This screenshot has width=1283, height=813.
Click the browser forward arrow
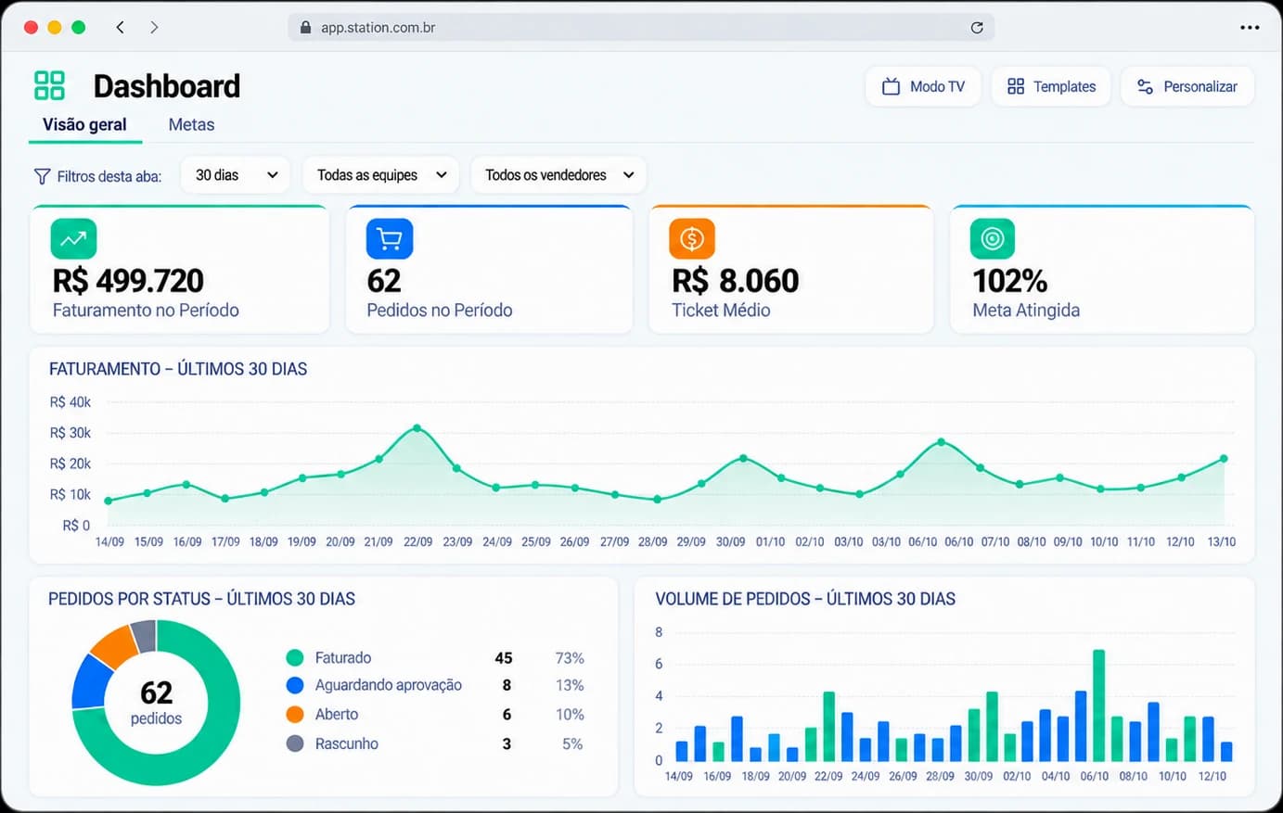[x=154, y=27]
